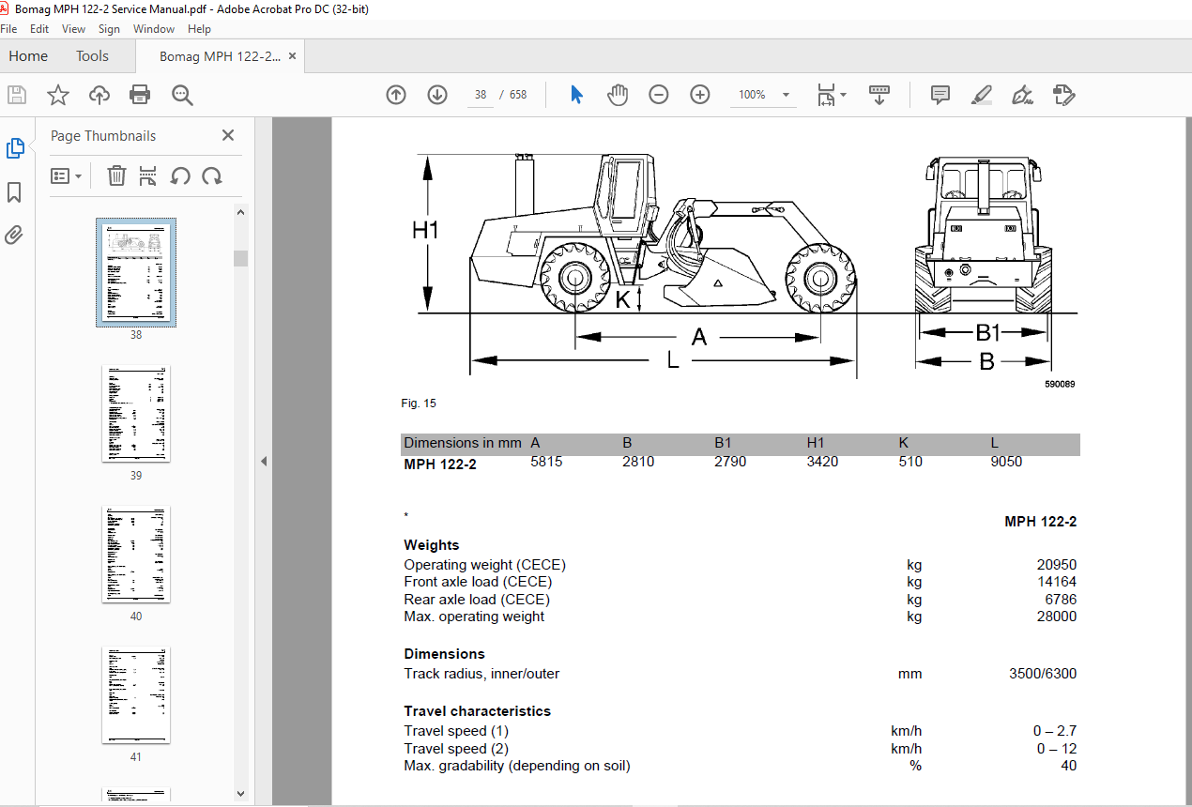Click the scrolling mode keyboard-style icon
1192x807 pixels.
point(879,95)
